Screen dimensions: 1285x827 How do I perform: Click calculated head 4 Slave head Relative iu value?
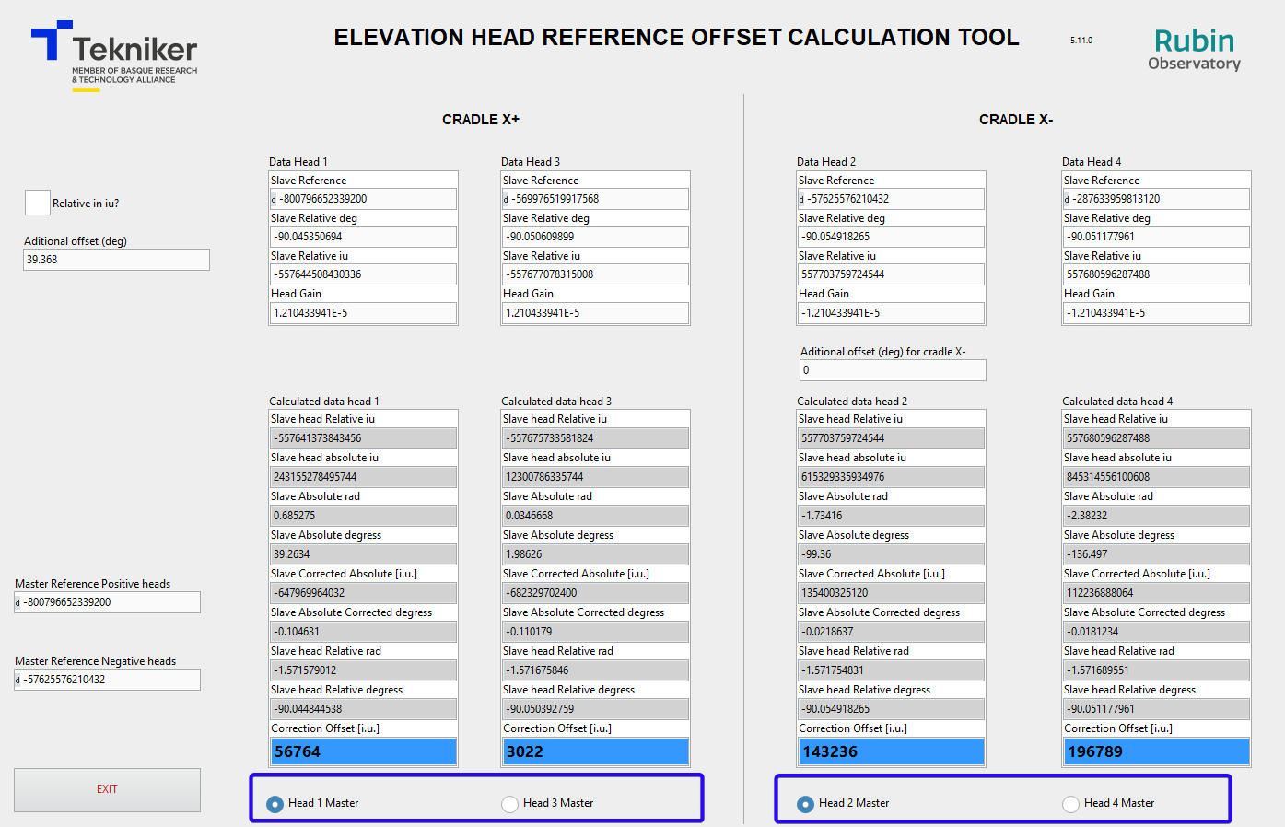coord(1156,438)
